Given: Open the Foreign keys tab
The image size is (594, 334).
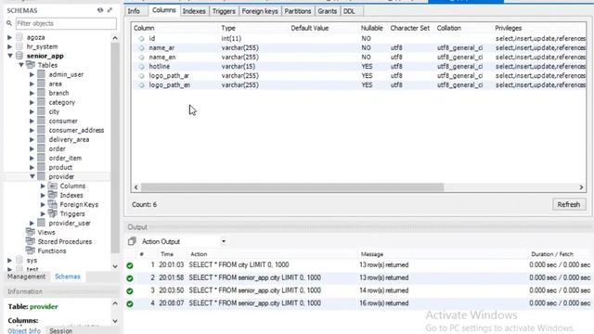Looking at the screenshot, I should click(260, 11).
